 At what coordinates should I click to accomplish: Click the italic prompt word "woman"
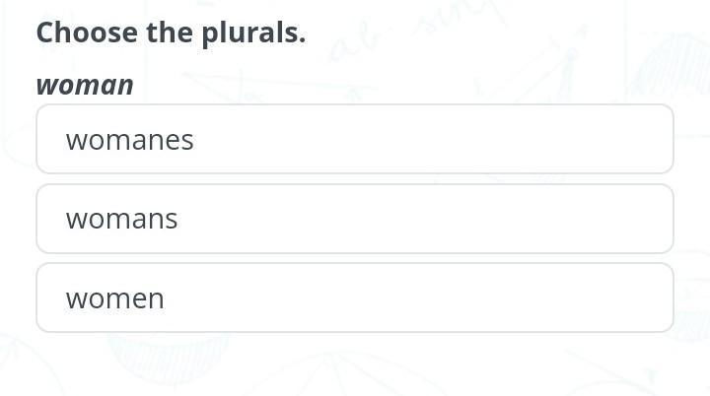coord(85,85)
